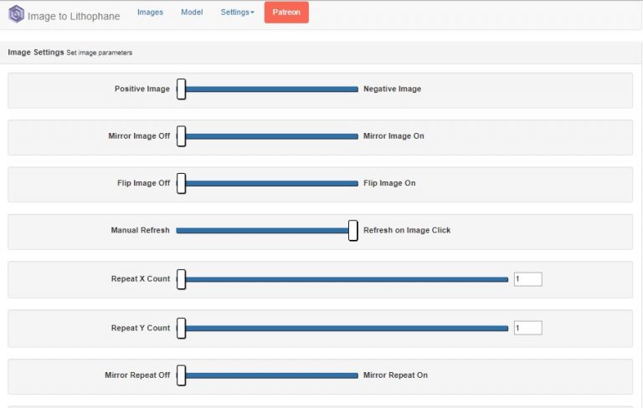Click the Repeat Y Count slider handle
This screenshot has height=408, width=643.
point(181,328)
